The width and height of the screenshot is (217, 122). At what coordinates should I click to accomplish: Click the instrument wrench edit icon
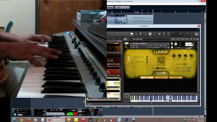126,43
